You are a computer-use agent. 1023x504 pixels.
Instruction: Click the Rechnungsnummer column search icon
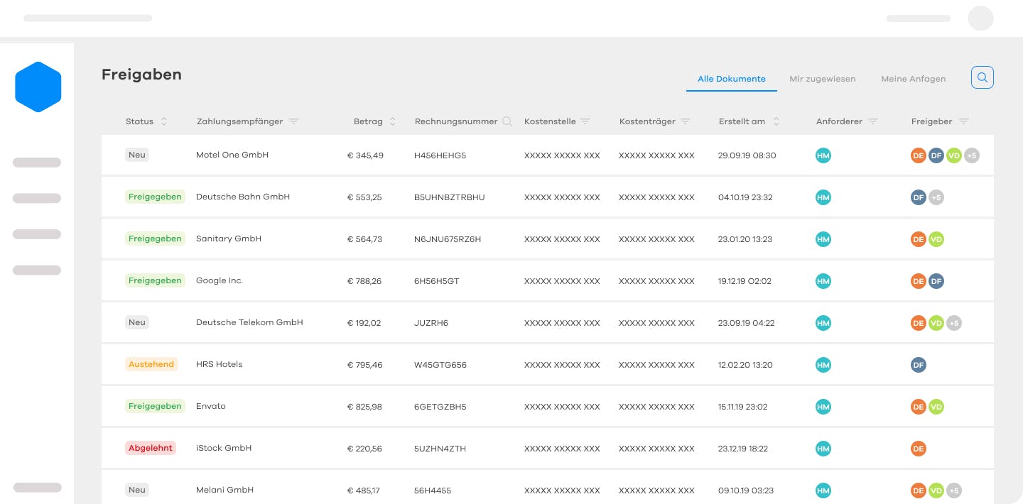pos(507,121)
